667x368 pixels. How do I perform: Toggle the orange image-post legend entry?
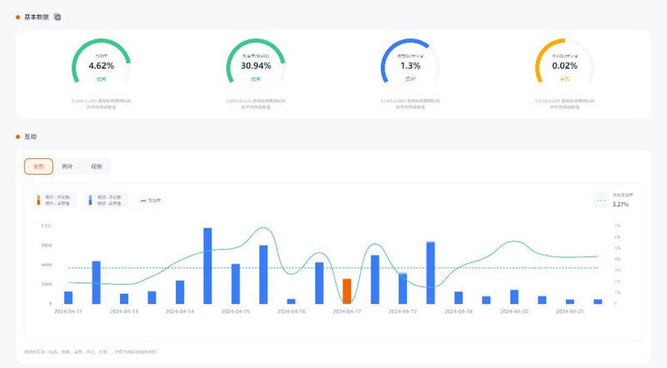pyautogui.click(x=55, y=200)
